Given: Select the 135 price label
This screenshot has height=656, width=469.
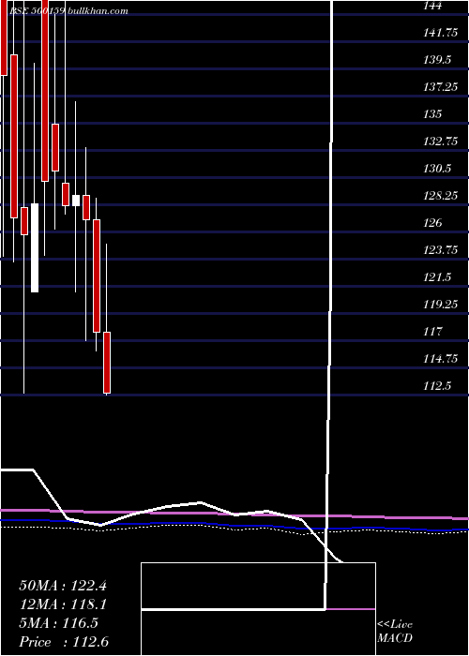Looking at the screenshot, I should tap(432, 114).
